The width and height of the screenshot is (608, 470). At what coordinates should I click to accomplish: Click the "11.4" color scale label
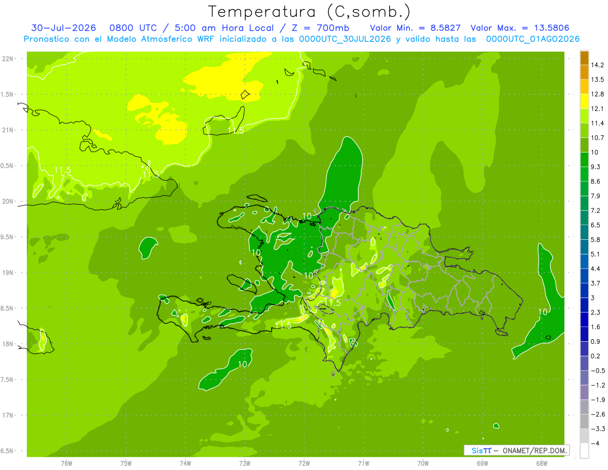[x=597, y=123]
